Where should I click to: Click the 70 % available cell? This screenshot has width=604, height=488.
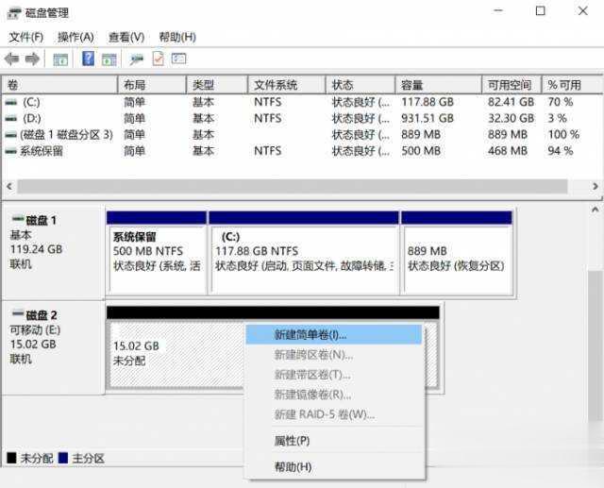click(561, 102)
